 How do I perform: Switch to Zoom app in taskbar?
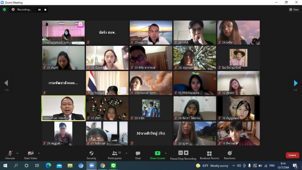click(x=92, y=165)
